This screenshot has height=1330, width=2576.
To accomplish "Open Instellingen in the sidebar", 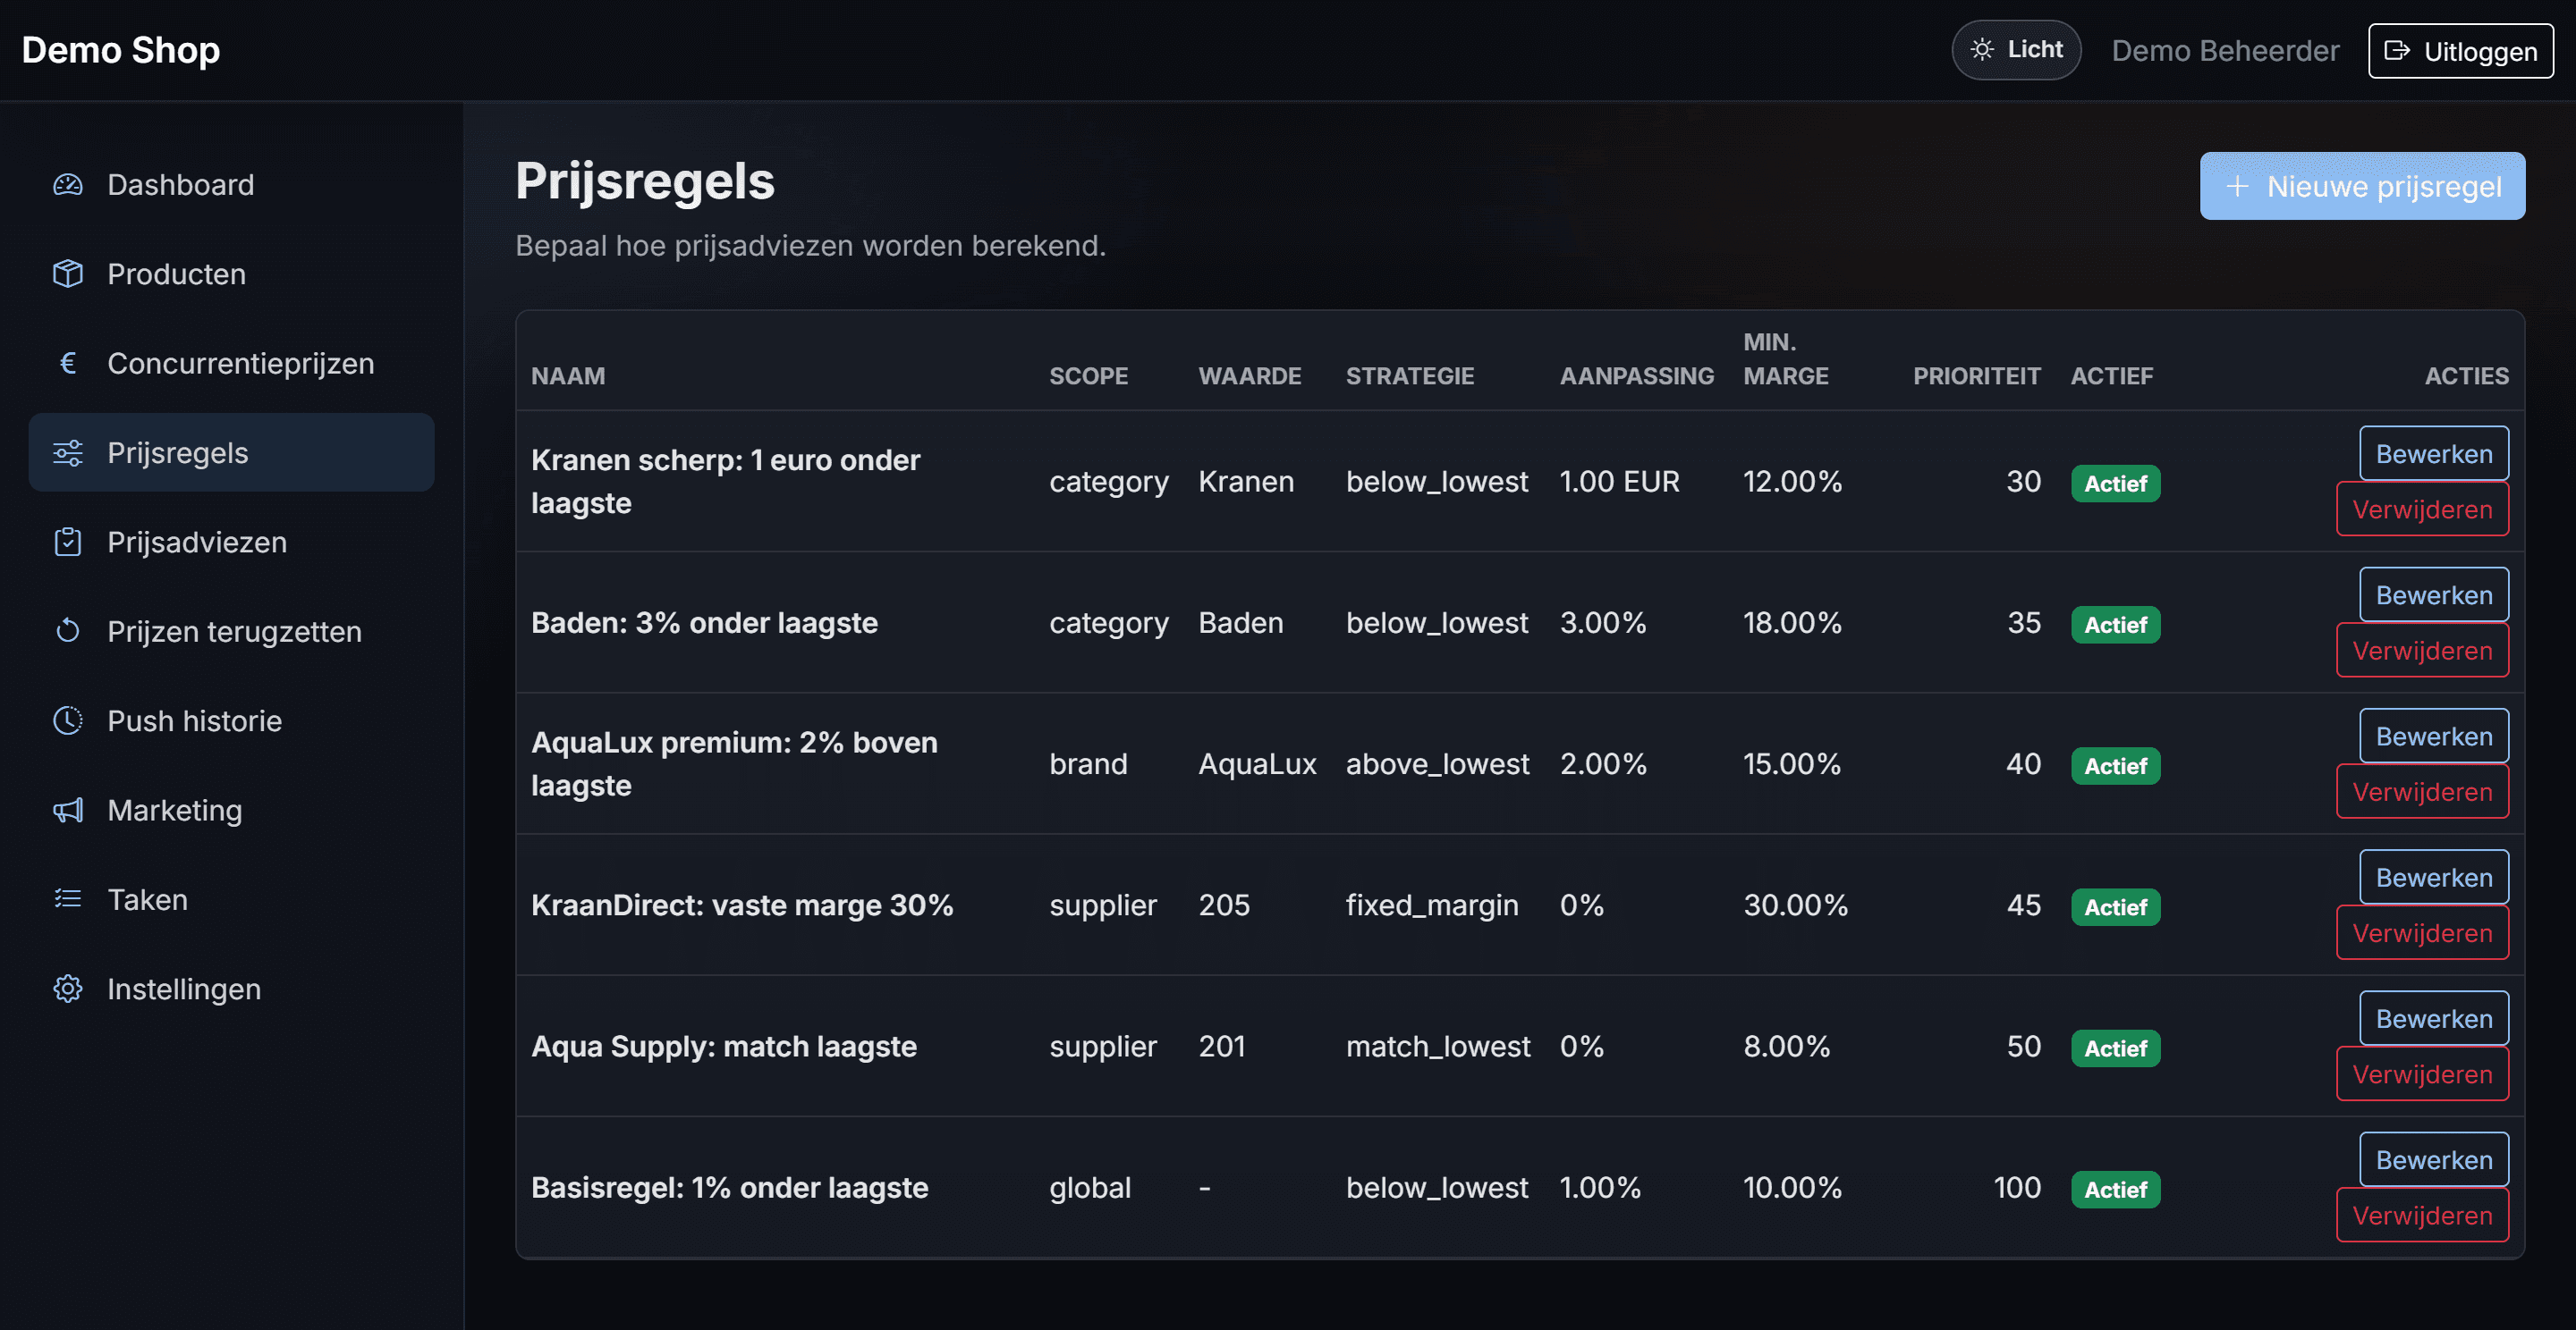I will 231,989.
